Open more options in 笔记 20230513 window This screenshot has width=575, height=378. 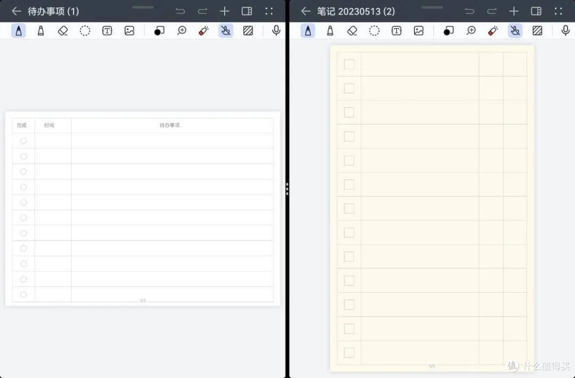tap(558, 11)
